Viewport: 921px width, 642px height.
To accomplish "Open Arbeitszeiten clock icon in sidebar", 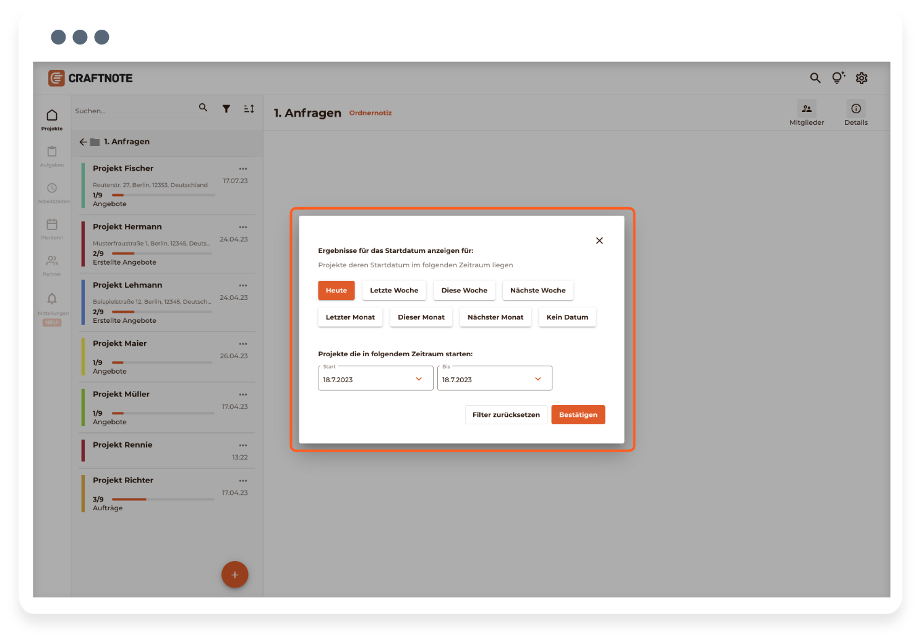I will pyautogui.click(x=52, y=189).
